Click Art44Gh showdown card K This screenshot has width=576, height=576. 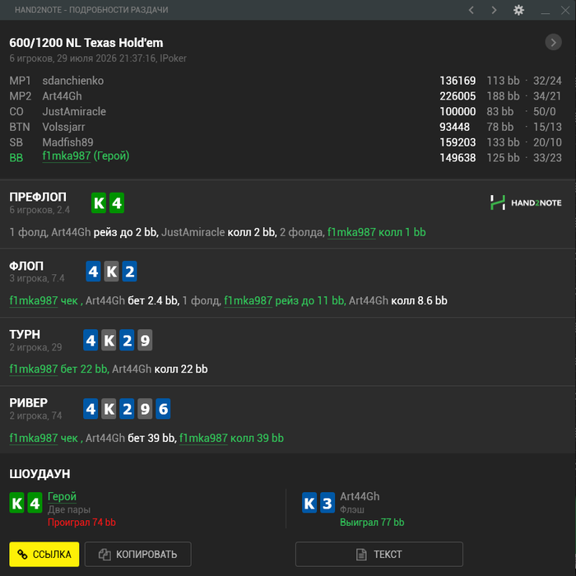(309, 503)
